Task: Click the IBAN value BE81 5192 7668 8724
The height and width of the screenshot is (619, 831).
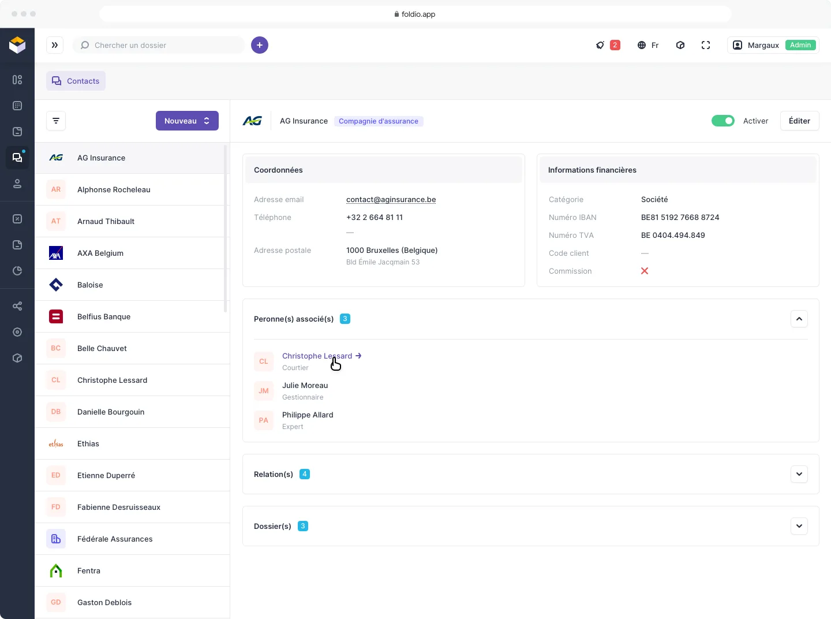Action: click(680, 217)
